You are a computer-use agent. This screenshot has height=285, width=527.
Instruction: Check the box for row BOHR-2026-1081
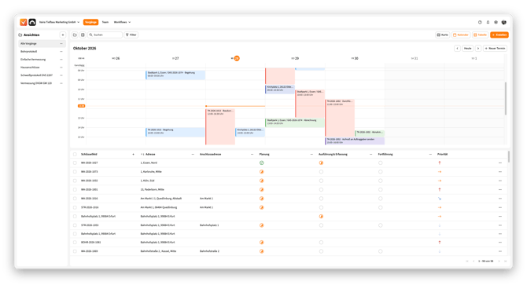(75, 242)
